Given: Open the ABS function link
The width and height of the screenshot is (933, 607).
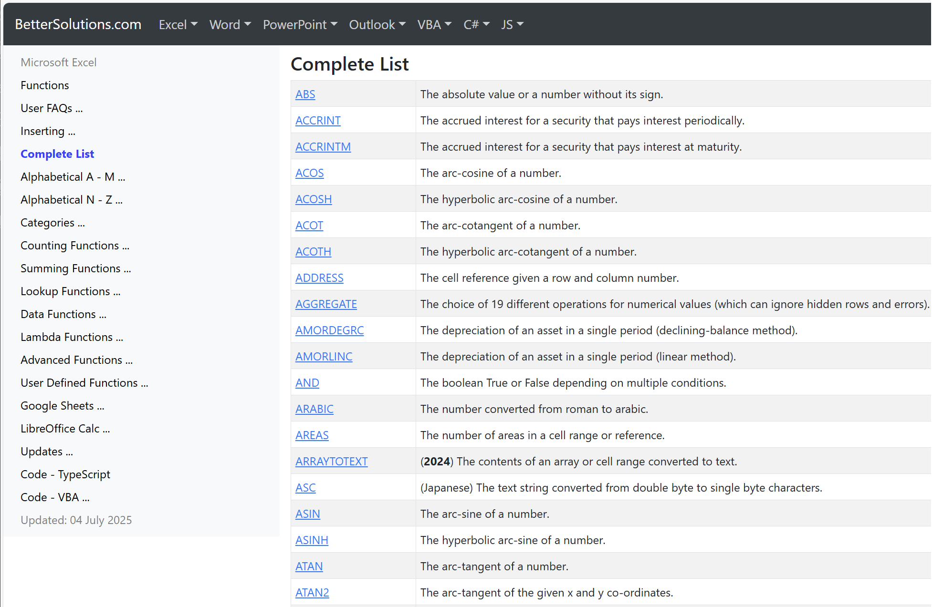Looking at the screenshot, I should tap(305, 94).
